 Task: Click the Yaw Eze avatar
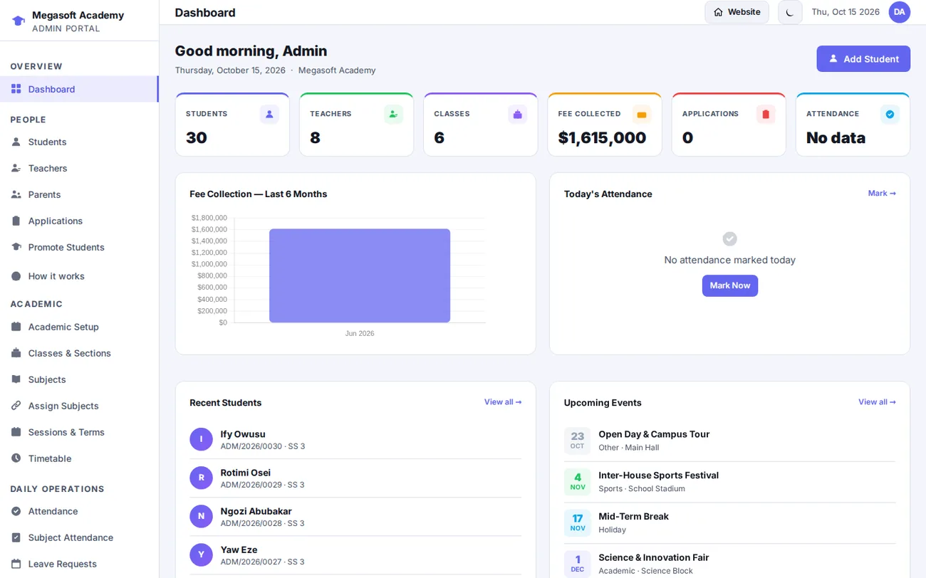(201, 555)
